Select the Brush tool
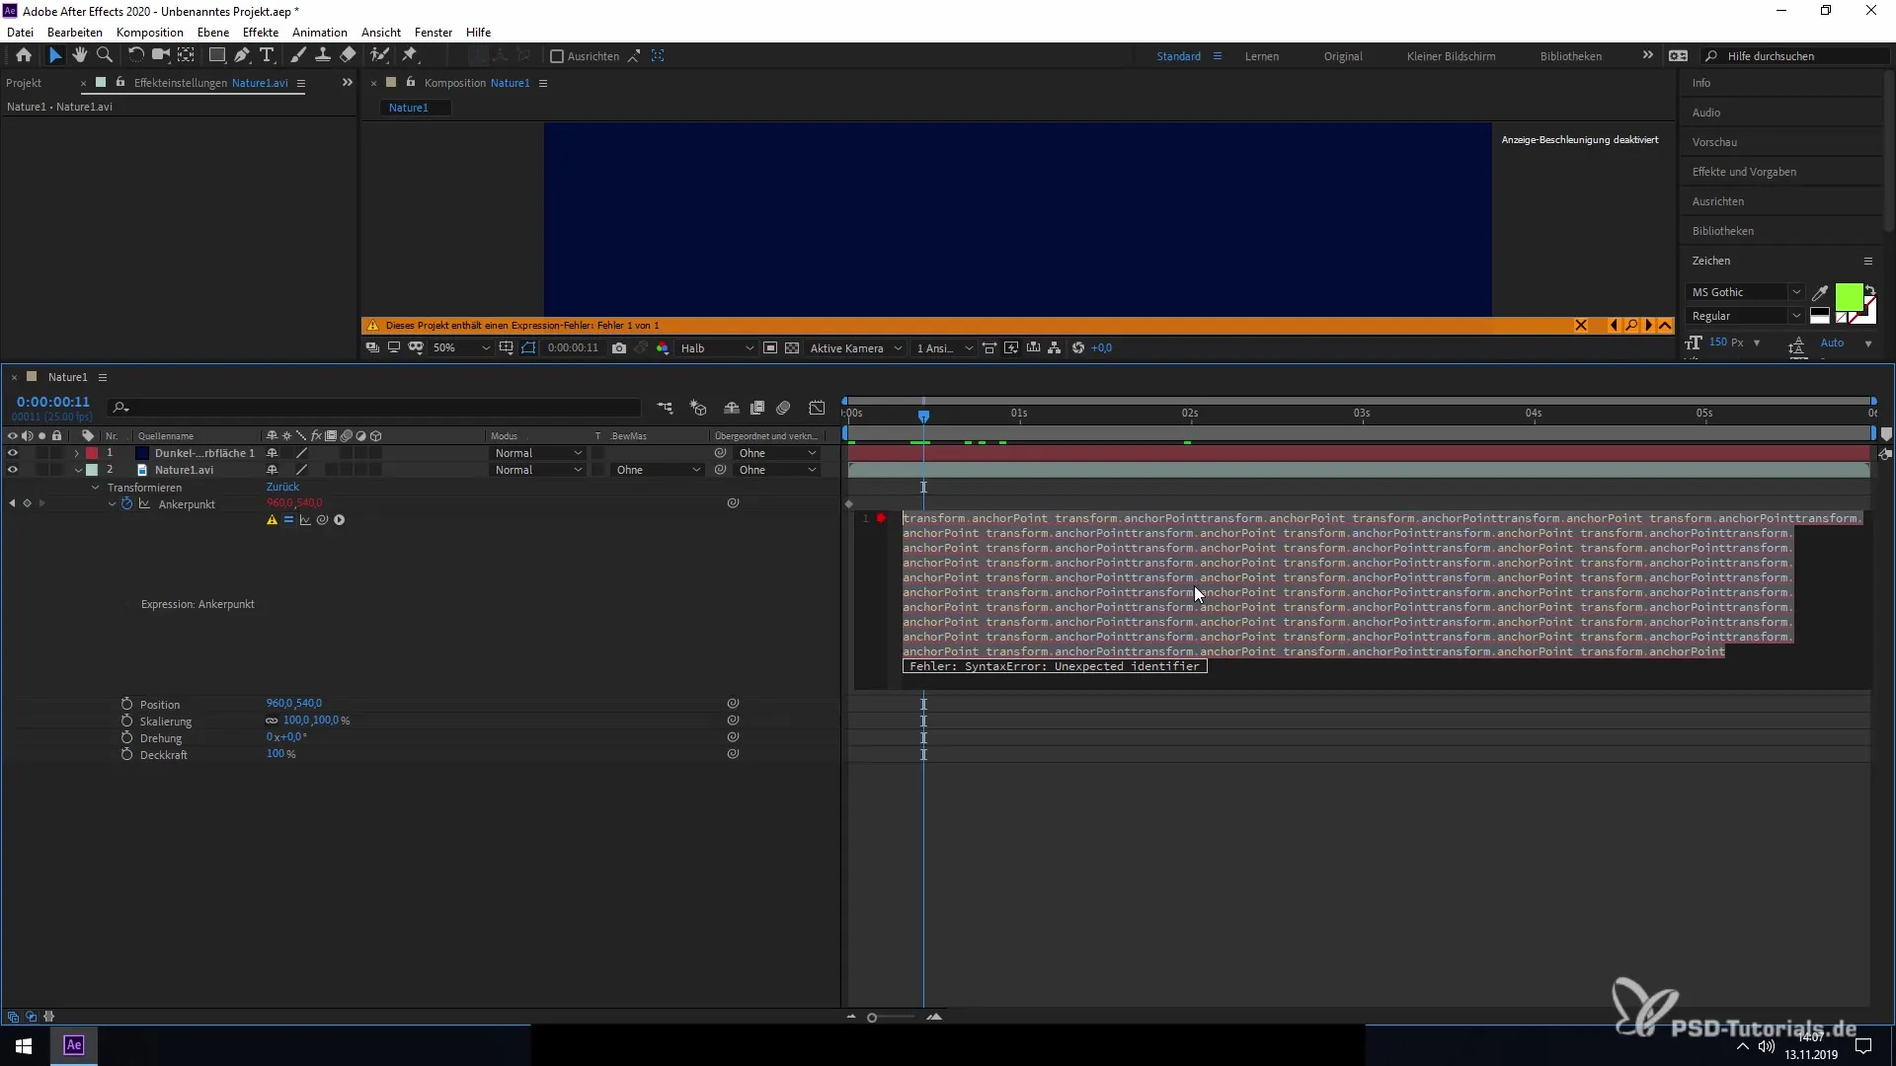1896x1066 pixels. [298, 56]
